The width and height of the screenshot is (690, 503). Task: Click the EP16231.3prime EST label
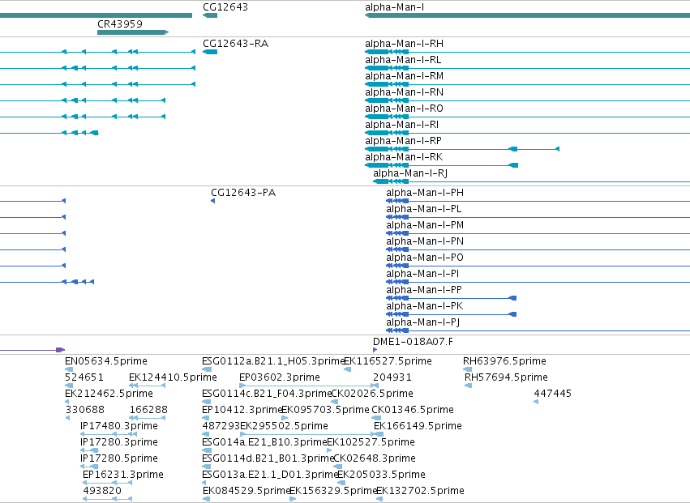point(122,475)
